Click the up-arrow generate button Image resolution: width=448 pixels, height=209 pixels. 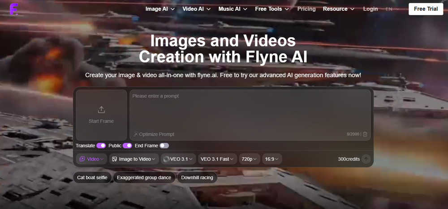pyautogui.click(x=366, y=159)
